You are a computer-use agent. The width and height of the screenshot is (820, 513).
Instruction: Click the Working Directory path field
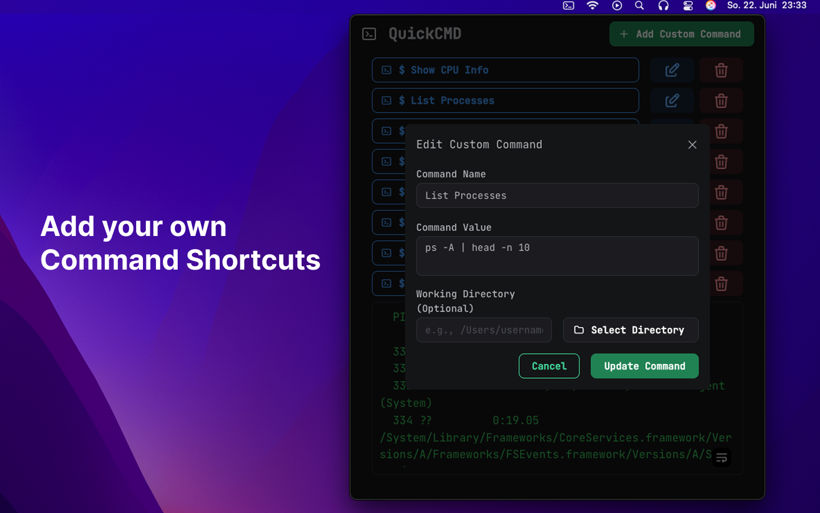coord(484,330)
